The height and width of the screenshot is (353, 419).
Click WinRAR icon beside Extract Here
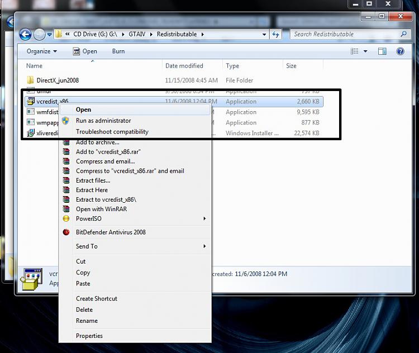tap(66, 190)
